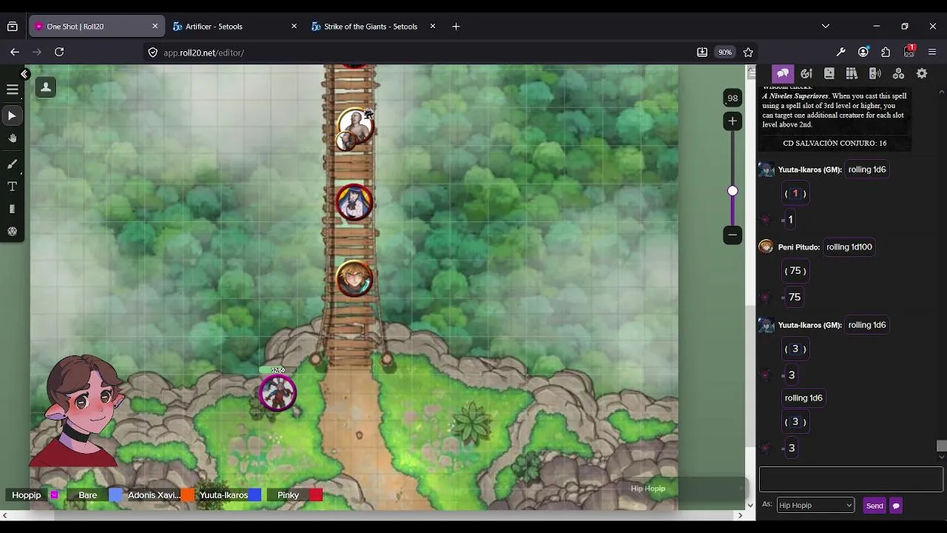Click the chat message input box
Image resolution: width=947 pixels, height=533 pixels.
click(851, 479)
